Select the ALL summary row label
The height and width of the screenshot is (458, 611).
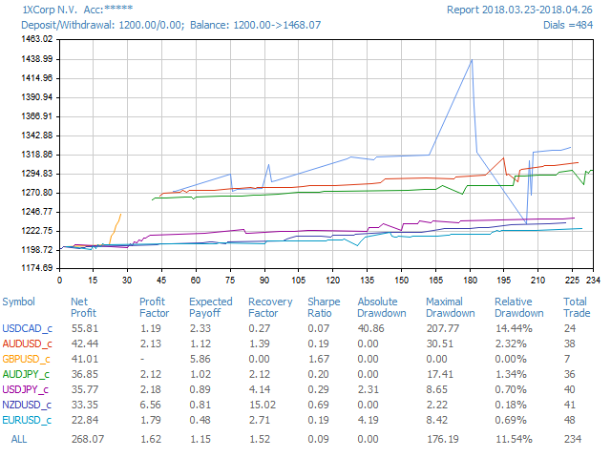pos(19,439)
